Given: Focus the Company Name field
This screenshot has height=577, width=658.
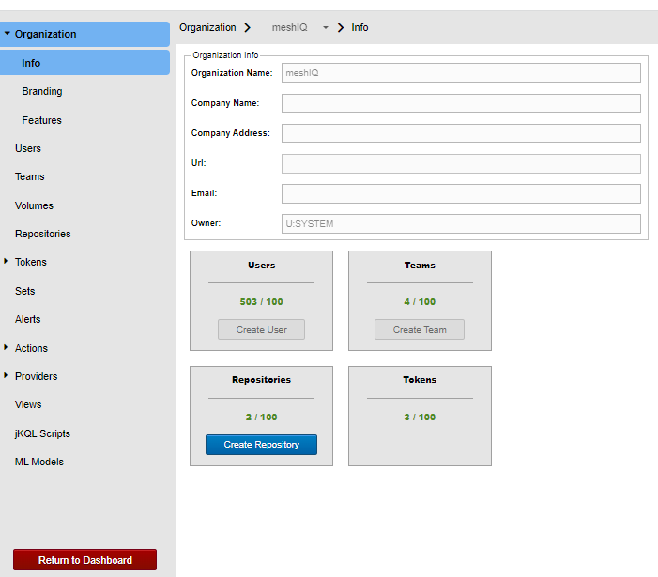Looking at the screenshot, I should click(x=461, y=103).
